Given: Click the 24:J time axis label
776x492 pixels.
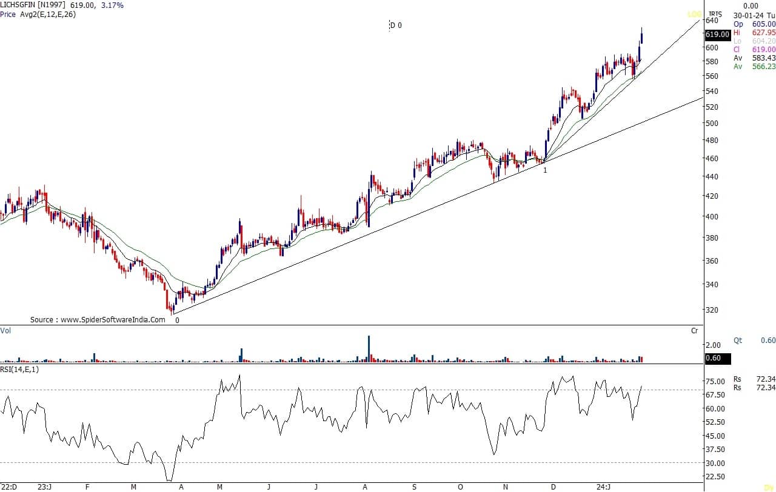Looking at the screenshot, I should coord(603,487).
